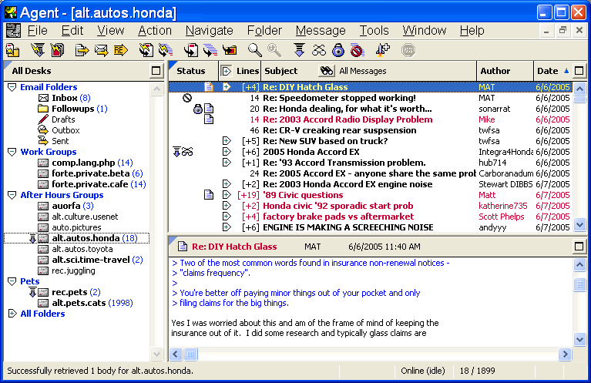Click Skip to Next Unread Message icon
The width and height of the screenshot is (591, 383).
[191, 50]
